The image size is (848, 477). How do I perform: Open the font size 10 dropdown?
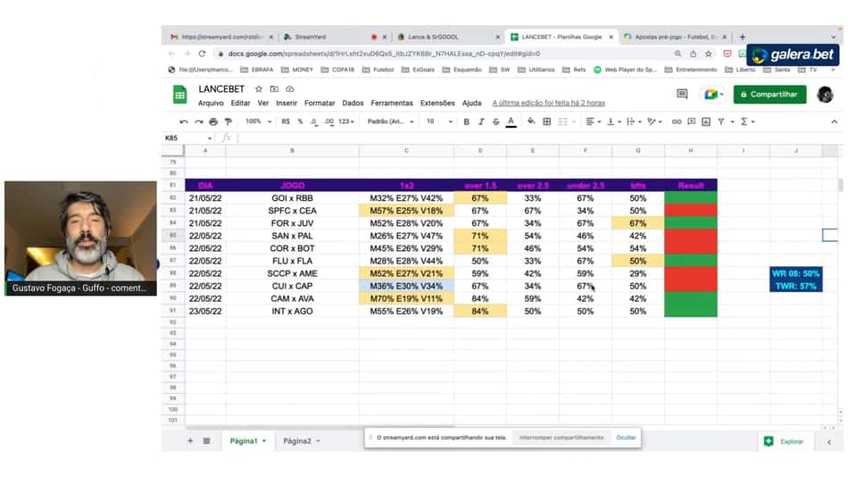click(439, 121)
